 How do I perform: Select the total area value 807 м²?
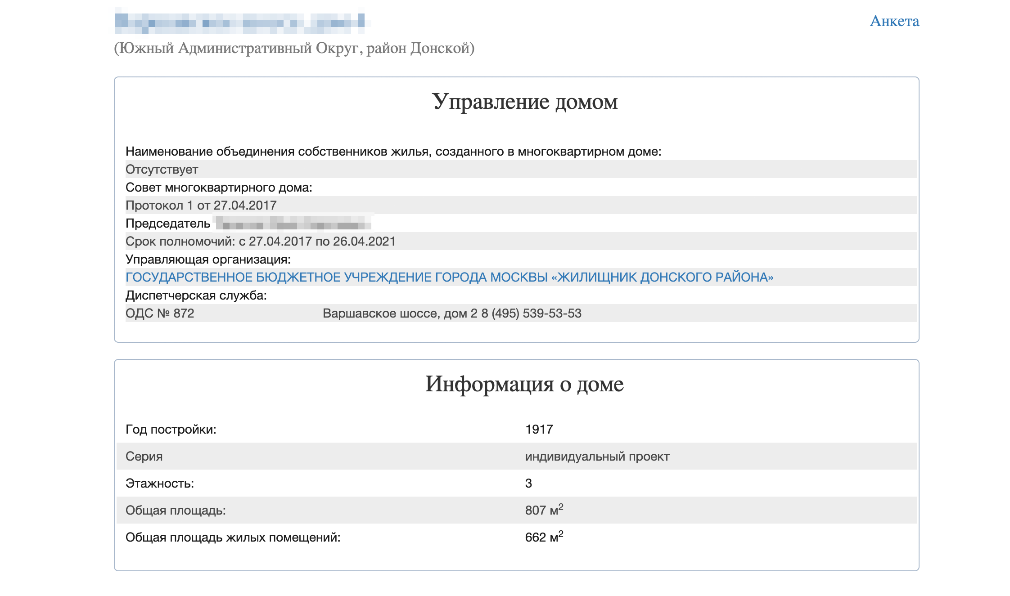(544, 510)
